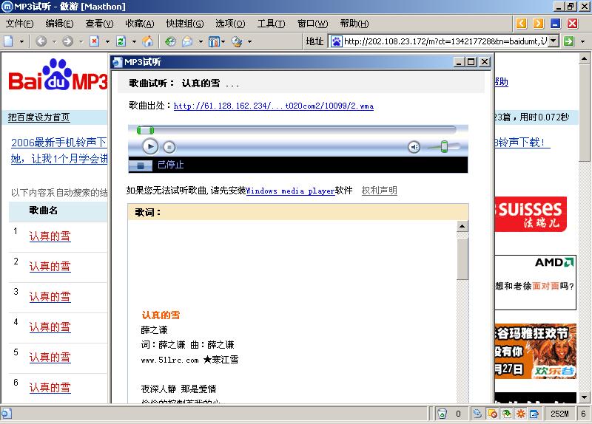Image resolution: width=592 pixels, height=424 pixels.
Task: Click the recycle bin icon in status bar
Action: click(442, 414)
